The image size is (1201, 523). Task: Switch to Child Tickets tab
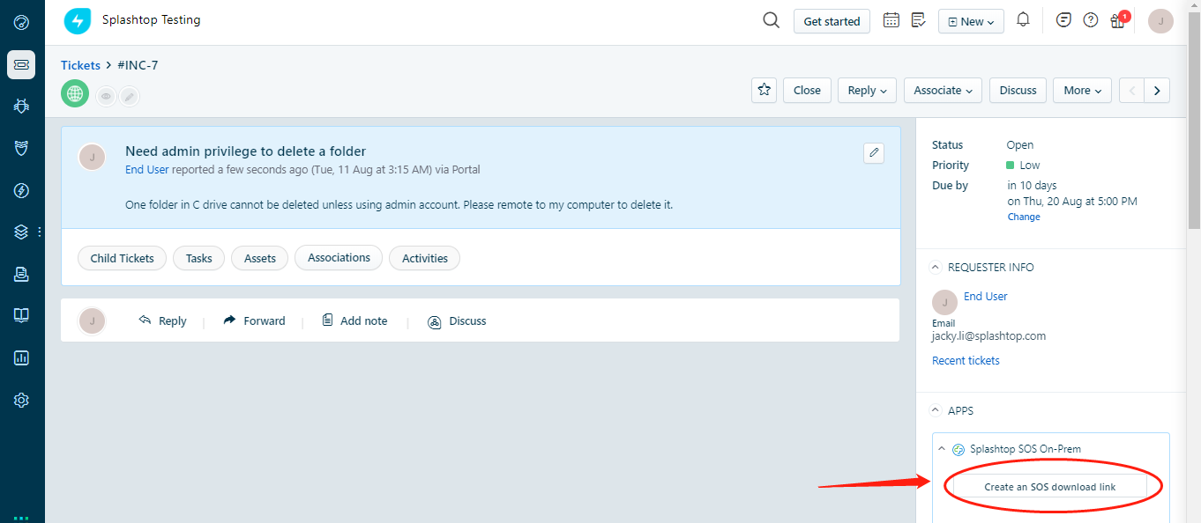point(122,258)
